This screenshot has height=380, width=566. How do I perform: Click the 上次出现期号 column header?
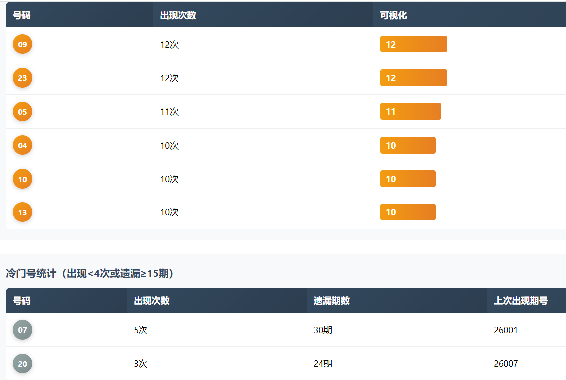521,301
